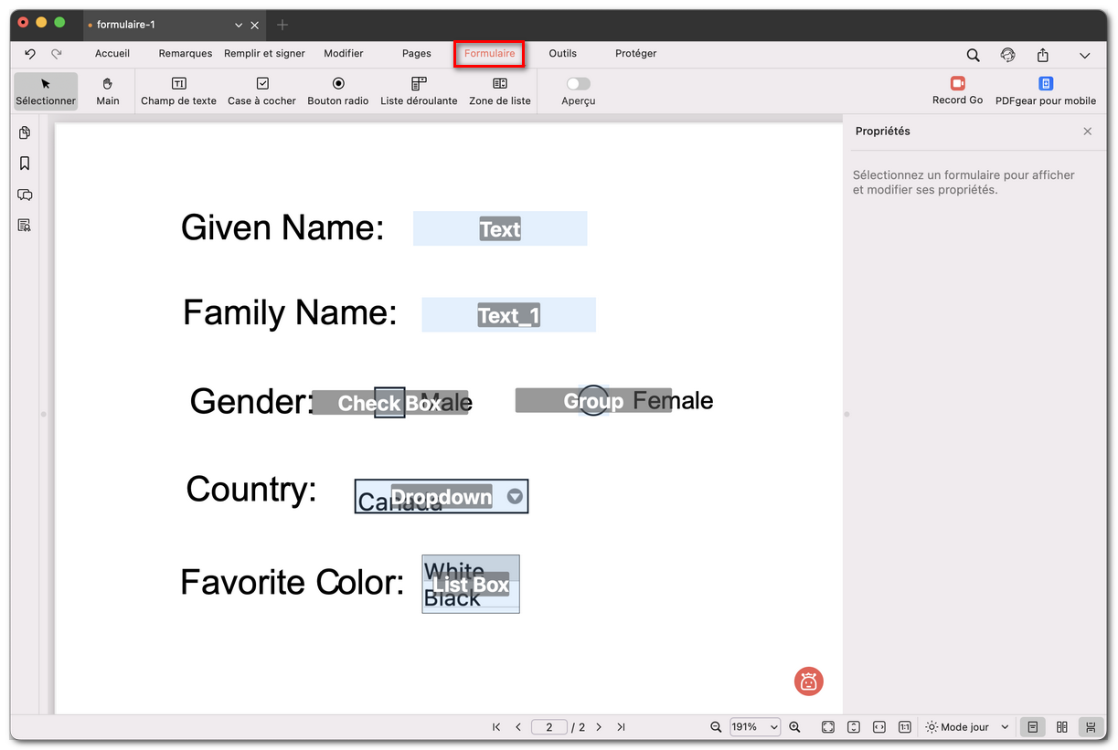The width and height of the screenshot is (1118, 750).
Task: Open the Country dropdown showing Canada
Action: click(x=515, y=496)
